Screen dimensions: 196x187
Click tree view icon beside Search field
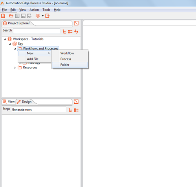[x=64, y=31]
